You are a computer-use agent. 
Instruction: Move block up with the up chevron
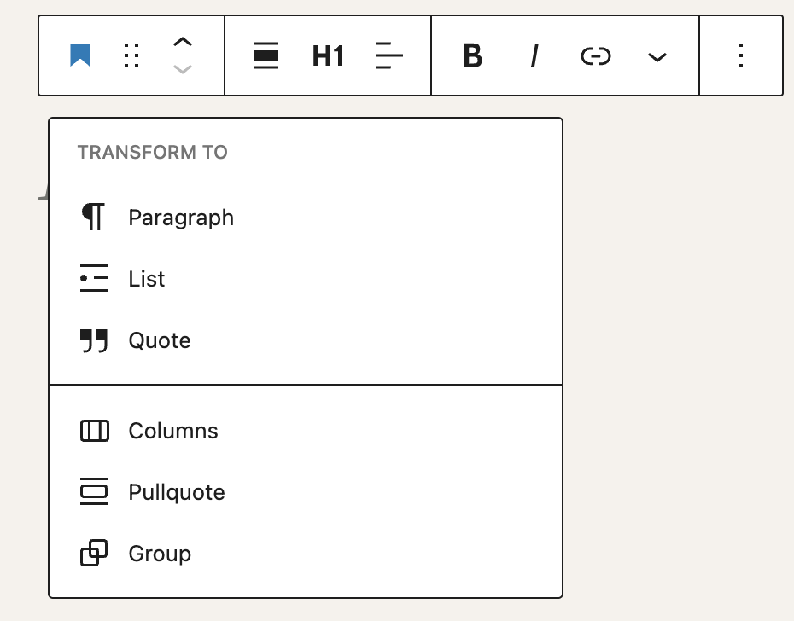pyautogui.click(x=183, y=43)
